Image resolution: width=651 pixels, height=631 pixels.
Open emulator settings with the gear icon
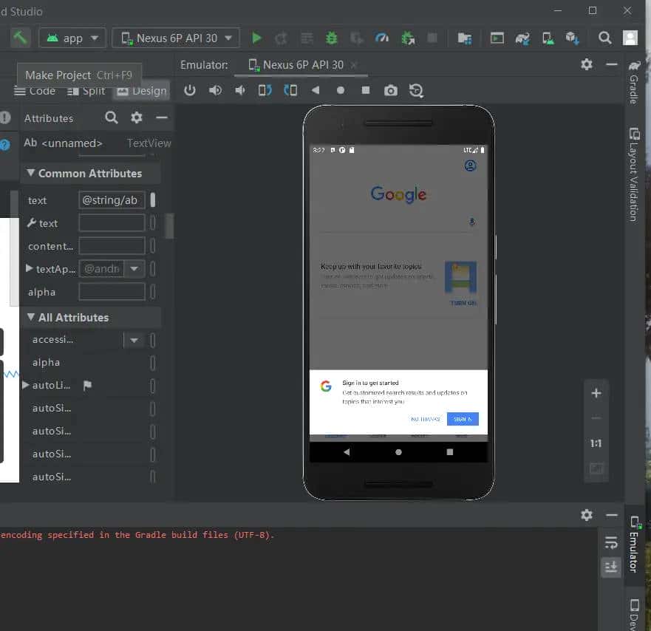[586, 65]
